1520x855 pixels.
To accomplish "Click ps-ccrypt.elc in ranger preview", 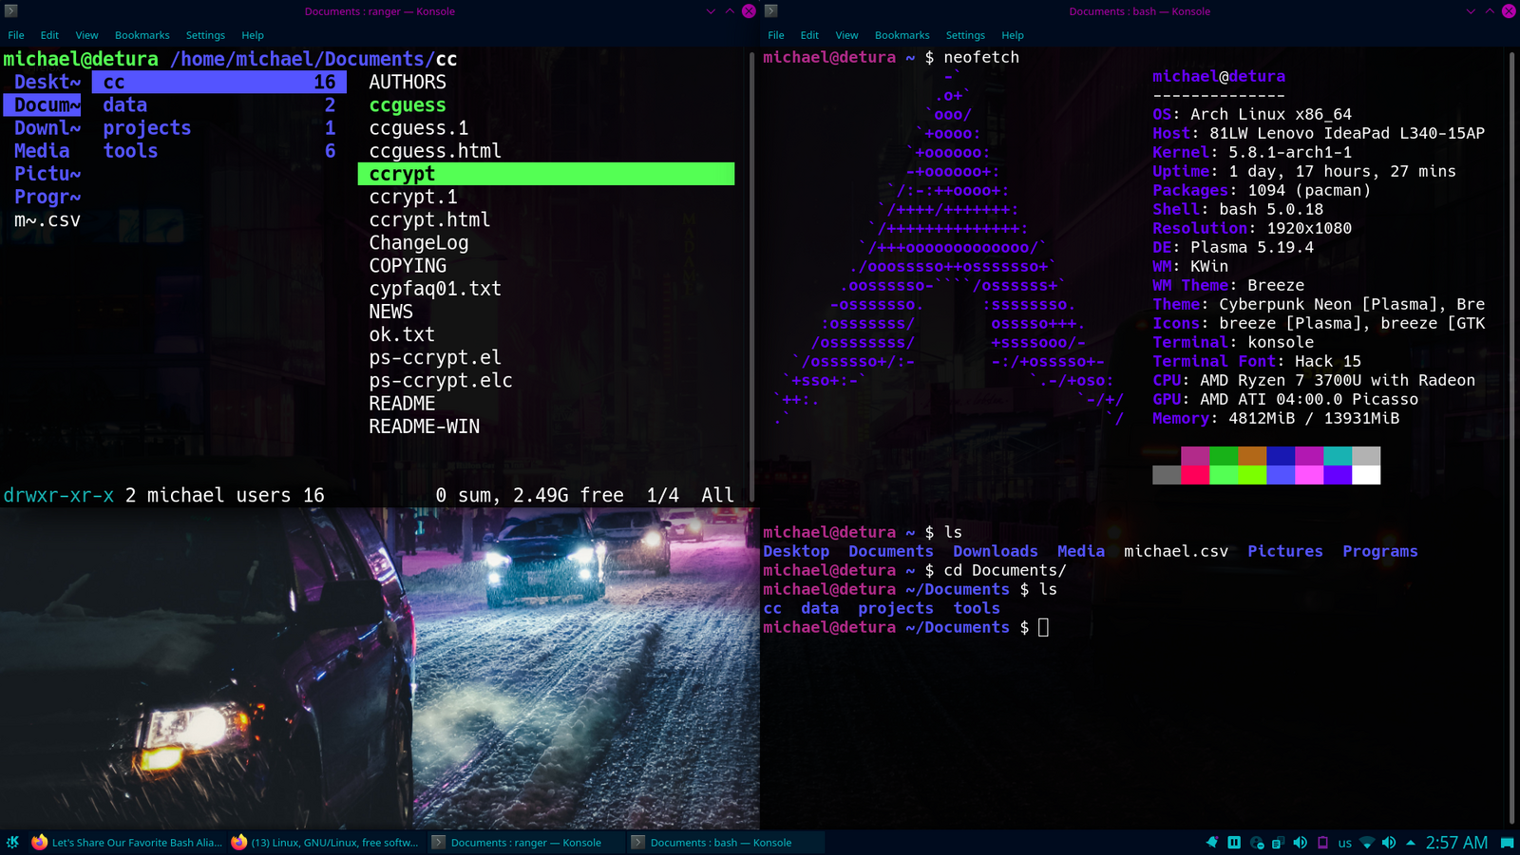I will click(441, 380).
